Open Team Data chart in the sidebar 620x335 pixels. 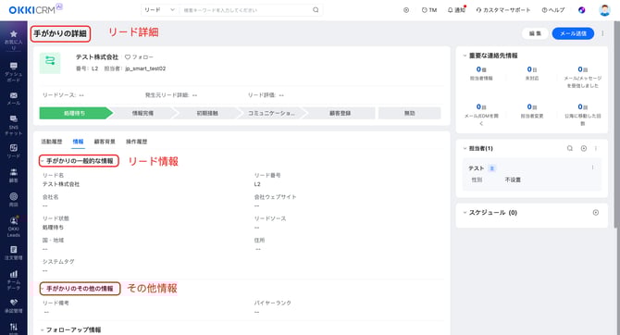tap(14, 280)
